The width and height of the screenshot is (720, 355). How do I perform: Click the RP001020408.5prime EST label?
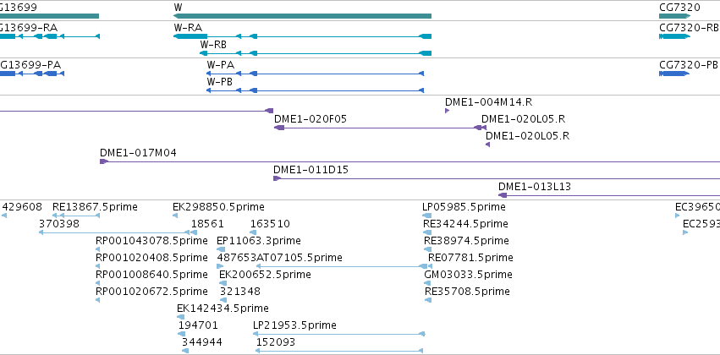click(x=152, y=259)
